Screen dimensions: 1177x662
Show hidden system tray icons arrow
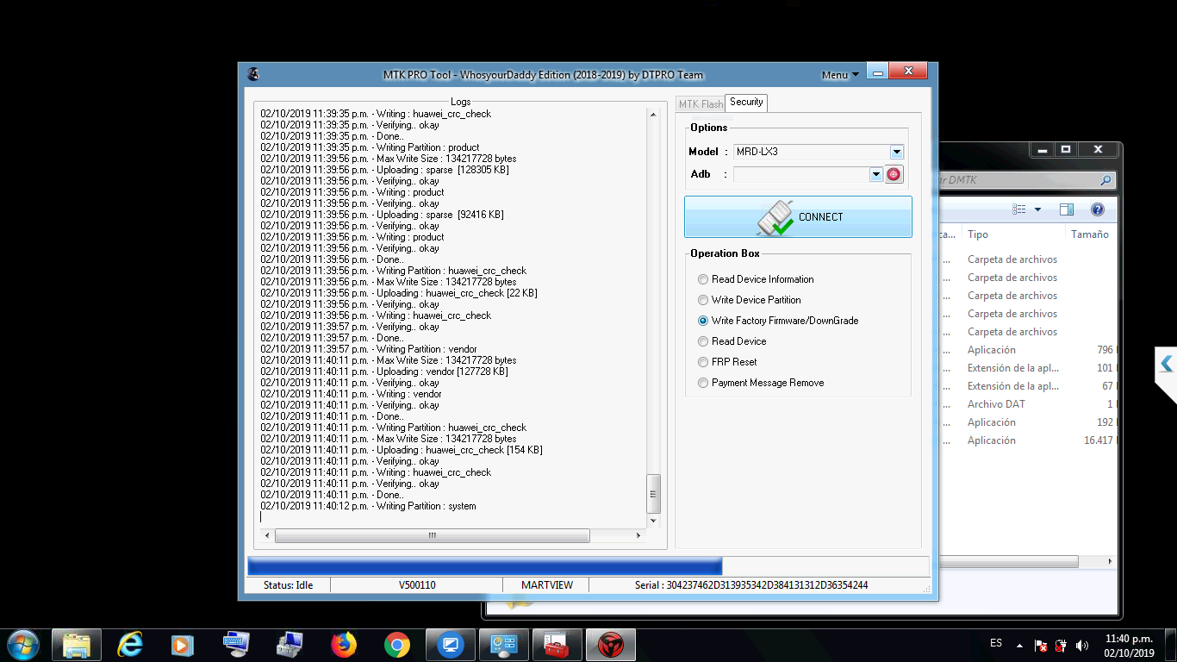[x=1020, y=646]
